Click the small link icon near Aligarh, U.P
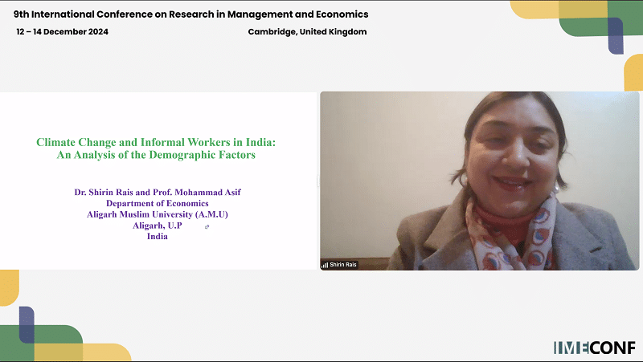643x362 pixels. [x=207, y=227]
